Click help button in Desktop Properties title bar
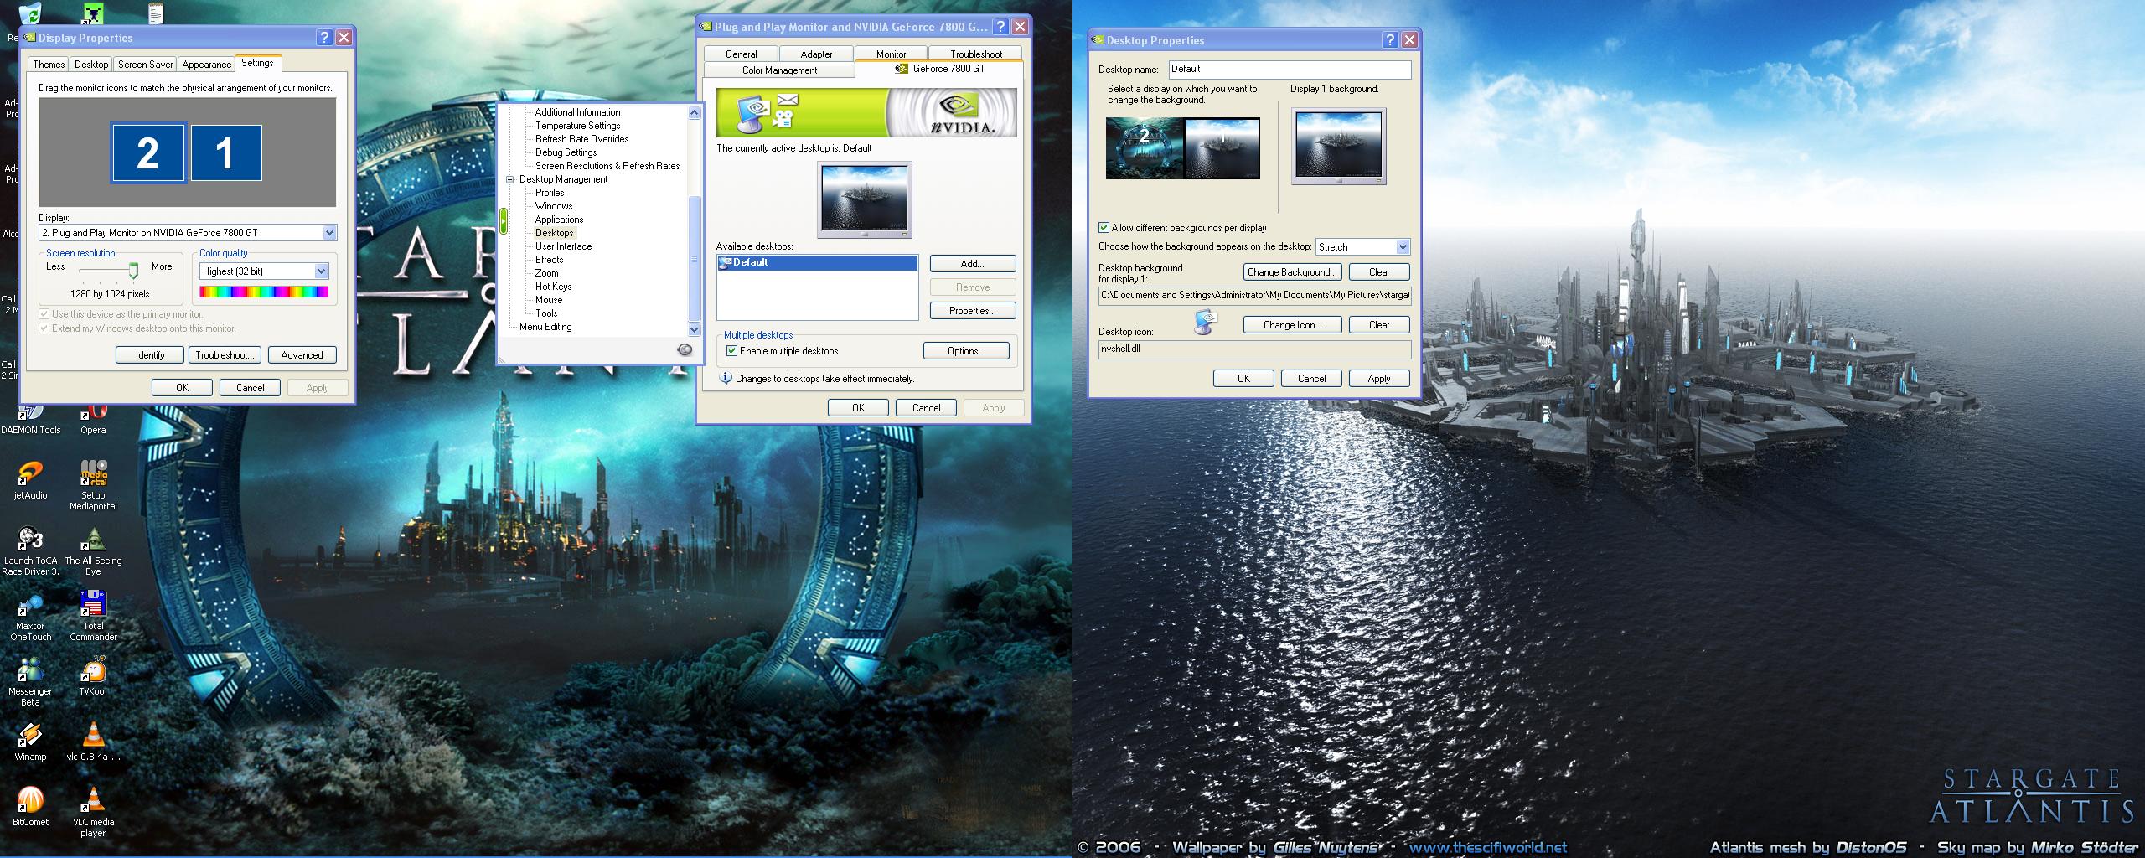This screenshot has height=858, width=2145. point(1390,39)
